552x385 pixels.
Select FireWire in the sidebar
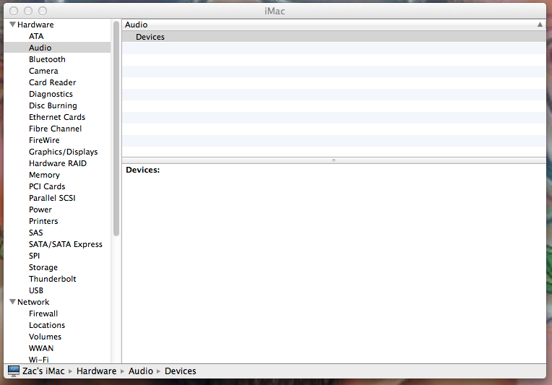pos(44,140)
